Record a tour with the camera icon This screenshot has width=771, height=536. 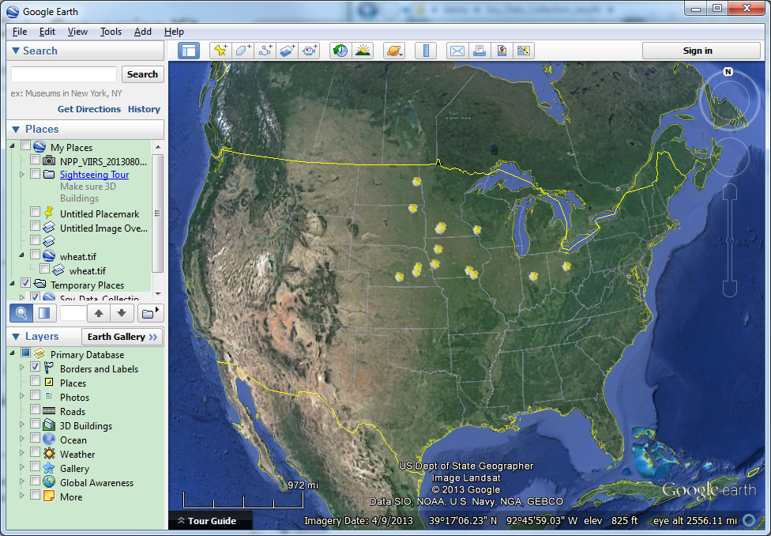coord(310,51)
